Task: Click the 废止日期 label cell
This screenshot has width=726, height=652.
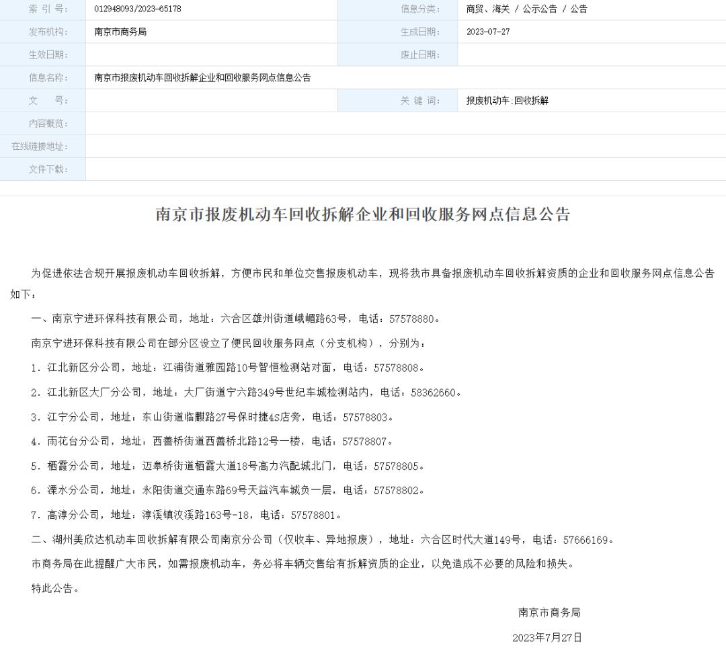Action: 420,55
